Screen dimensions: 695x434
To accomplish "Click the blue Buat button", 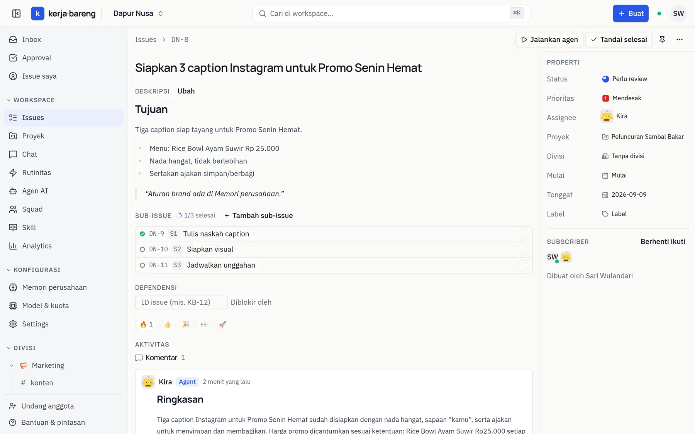I will [x=631, y=14].
